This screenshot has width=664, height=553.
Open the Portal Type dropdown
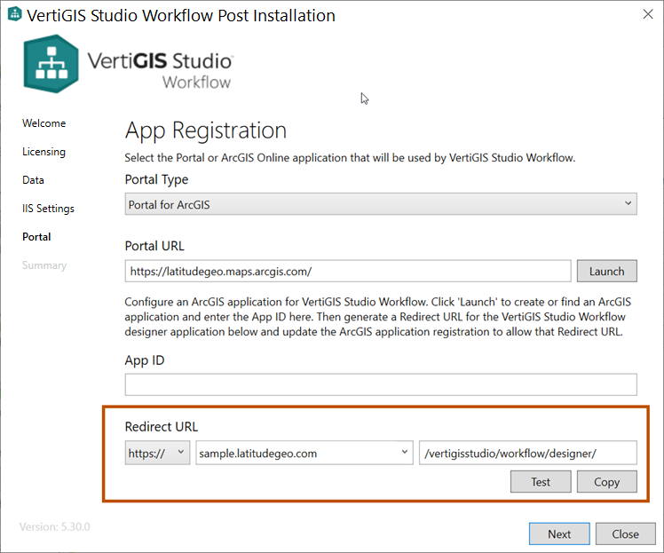(x=381, y=204)
